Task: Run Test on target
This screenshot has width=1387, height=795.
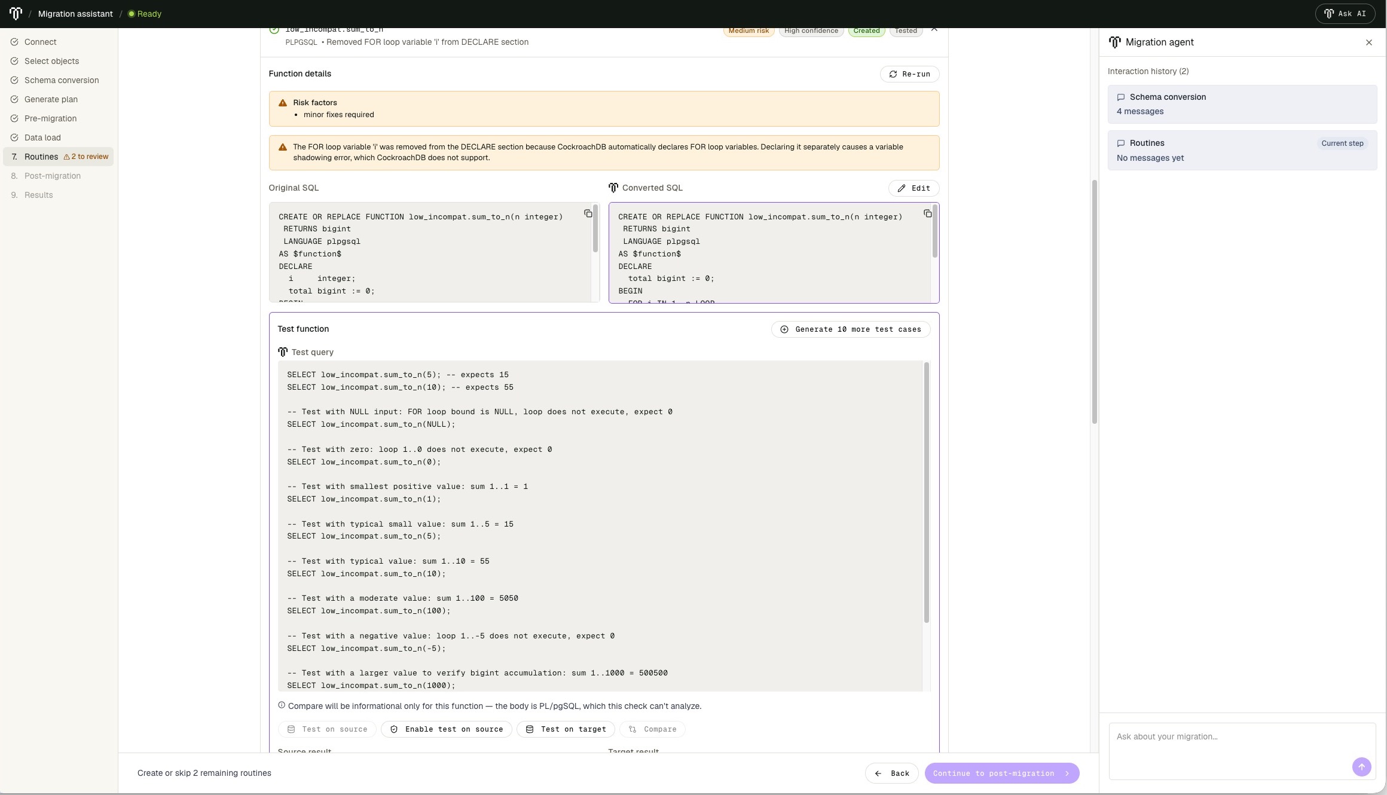Action: click(x=566, y=729)
